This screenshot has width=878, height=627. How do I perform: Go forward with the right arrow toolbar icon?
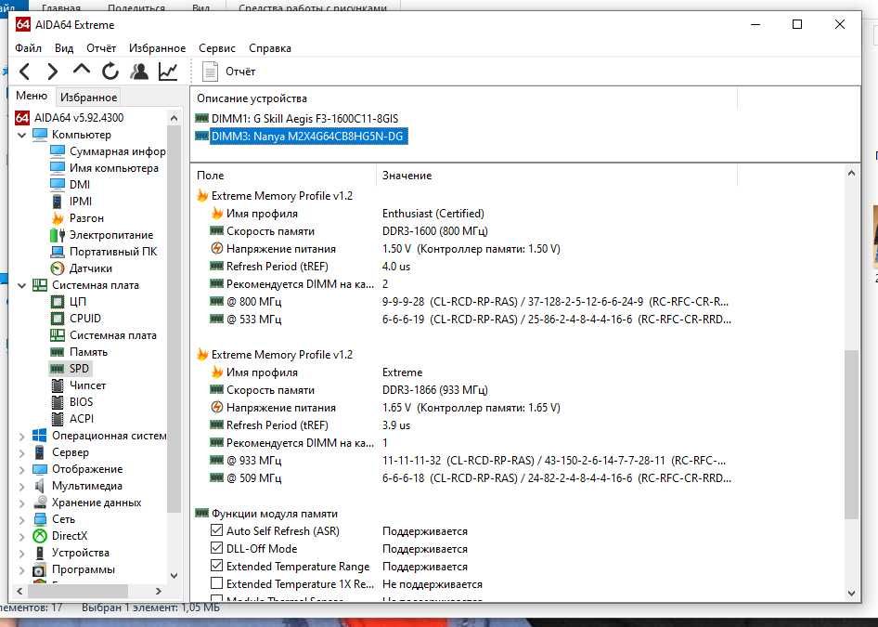(x=53, y=72)
